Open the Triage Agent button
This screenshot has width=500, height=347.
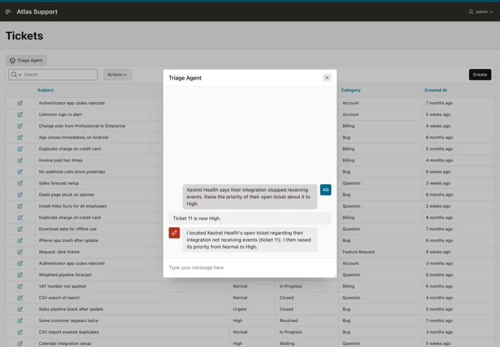(x=26, y=60)
